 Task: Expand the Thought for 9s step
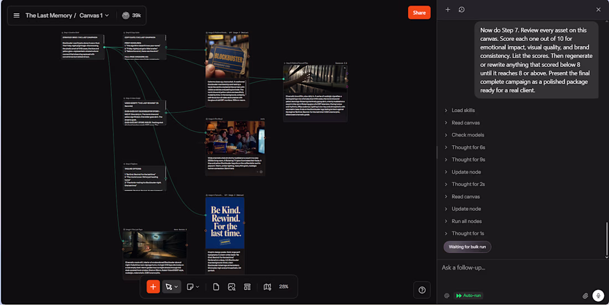tap(468, 159)
